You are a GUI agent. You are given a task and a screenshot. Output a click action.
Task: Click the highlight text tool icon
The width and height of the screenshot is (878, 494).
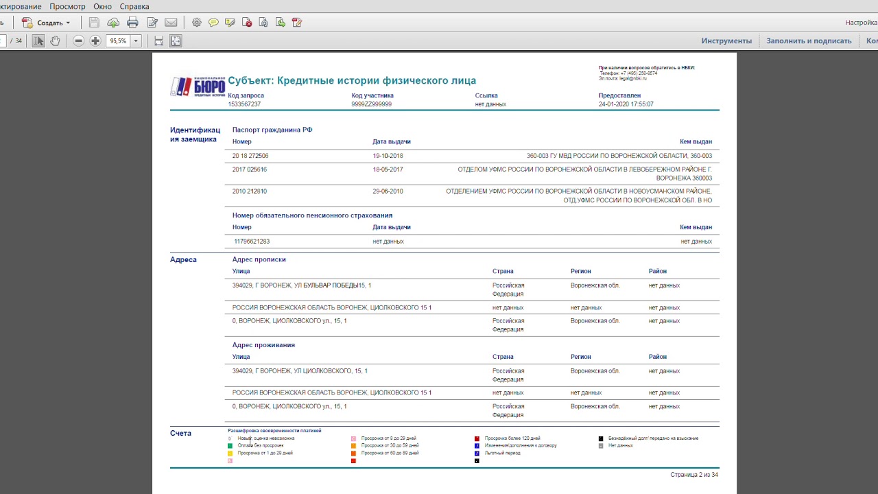pos(230,23)
